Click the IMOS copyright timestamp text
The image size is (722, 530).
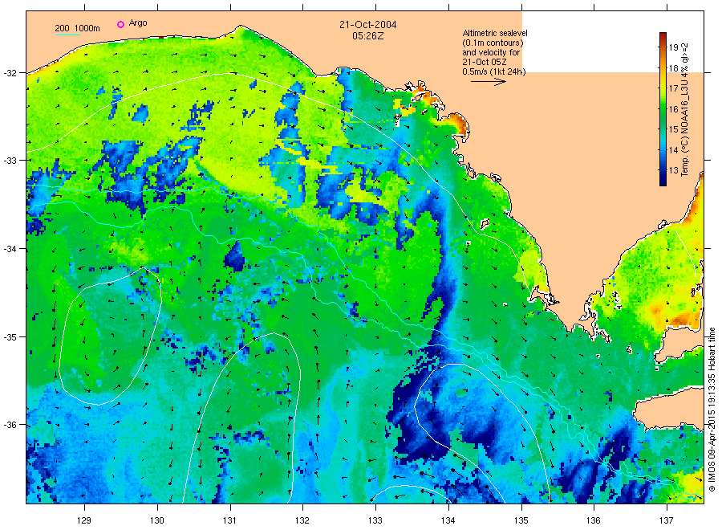(x=712, y=410)
